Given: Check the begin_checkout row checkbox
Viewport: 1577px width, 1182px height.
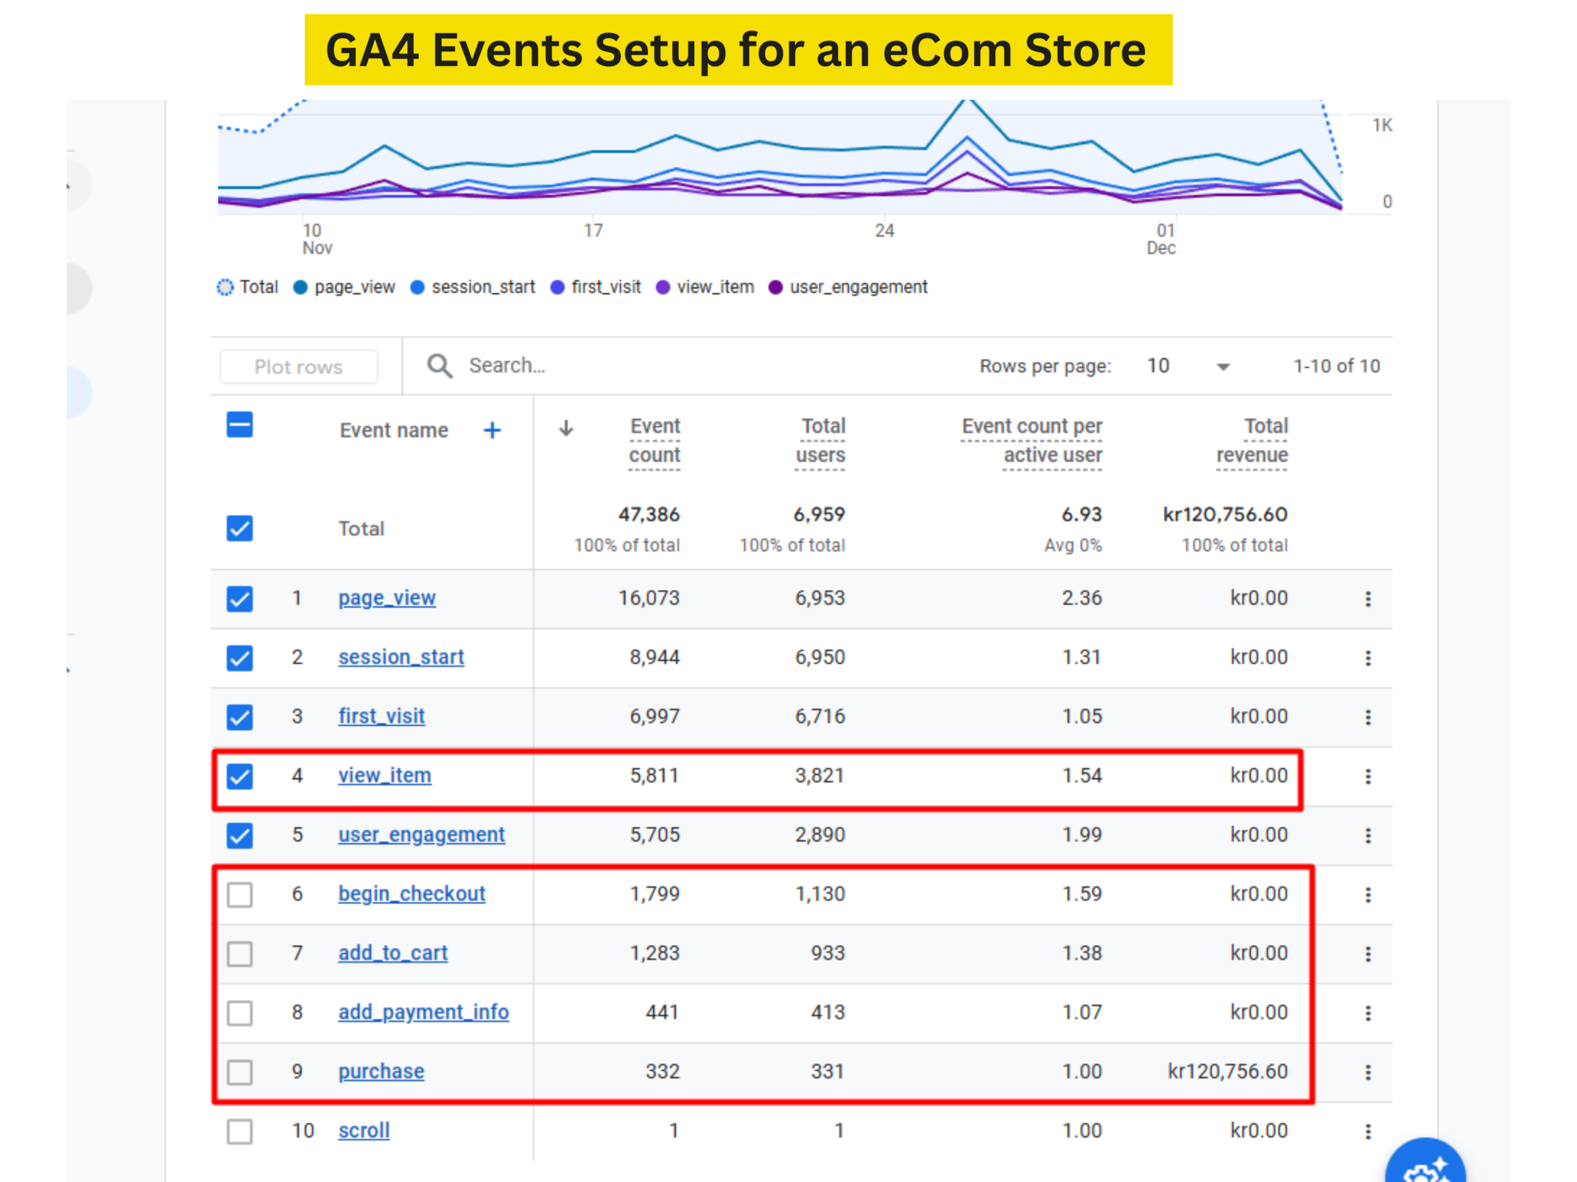Looking at the screenshot, I should pos(240,894).
